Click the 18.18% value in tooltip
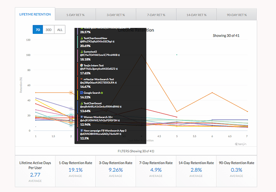Screen dimensions: 276x192 click(x=85, y=59)
